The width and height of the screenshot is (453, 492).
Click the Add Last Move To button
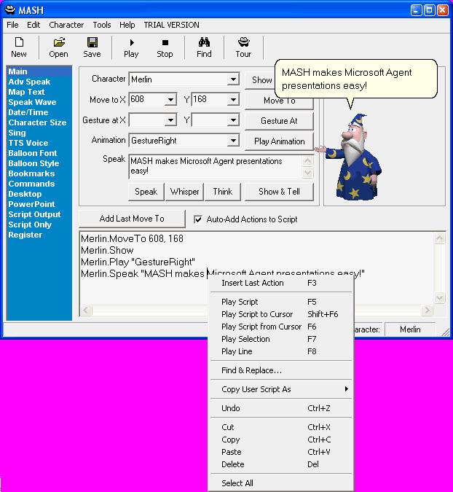(132, 219)
